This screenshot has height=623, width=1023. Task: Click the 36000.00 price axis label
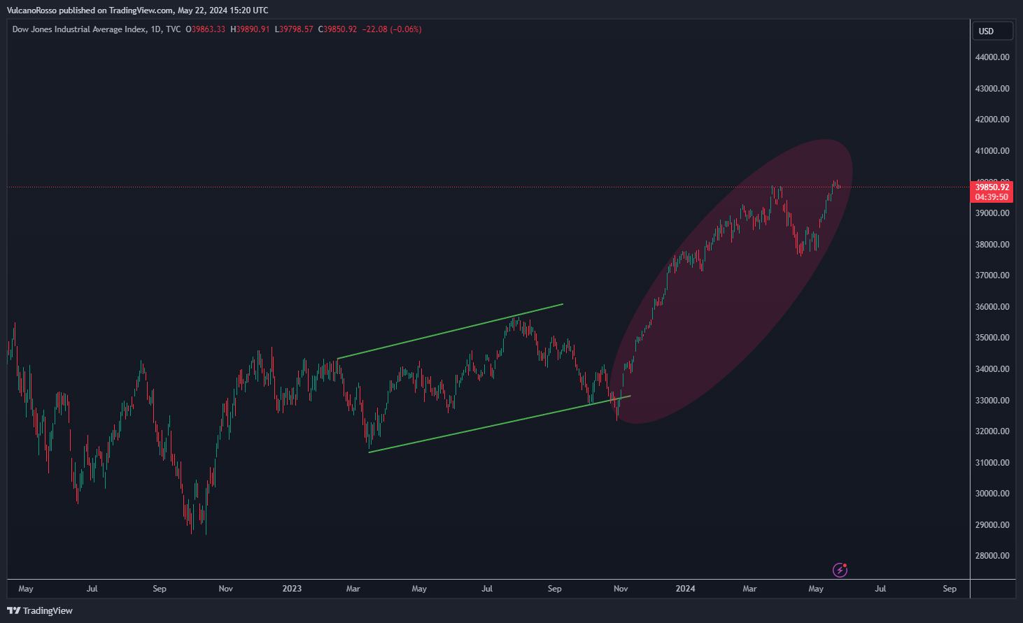coord(992,307)
